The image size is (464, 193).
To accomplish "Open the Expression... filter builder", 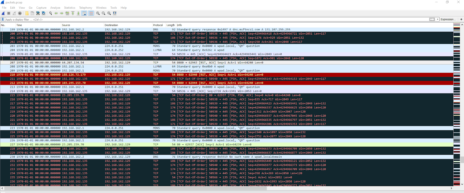I will [448, 19].
